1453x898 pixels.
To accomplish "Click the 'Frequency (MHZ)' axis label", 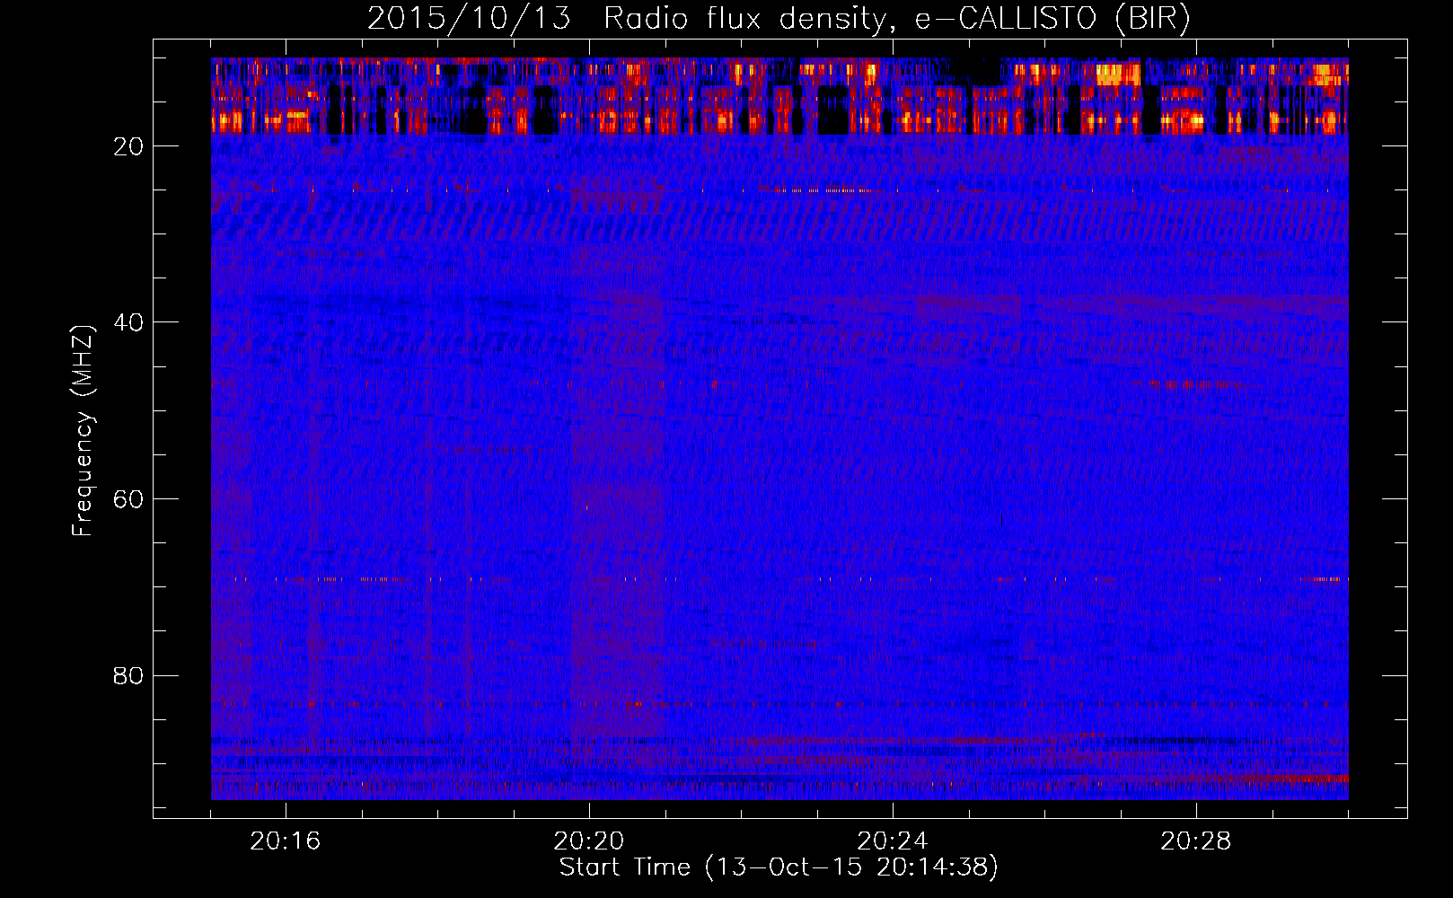I will coord(83,431).
